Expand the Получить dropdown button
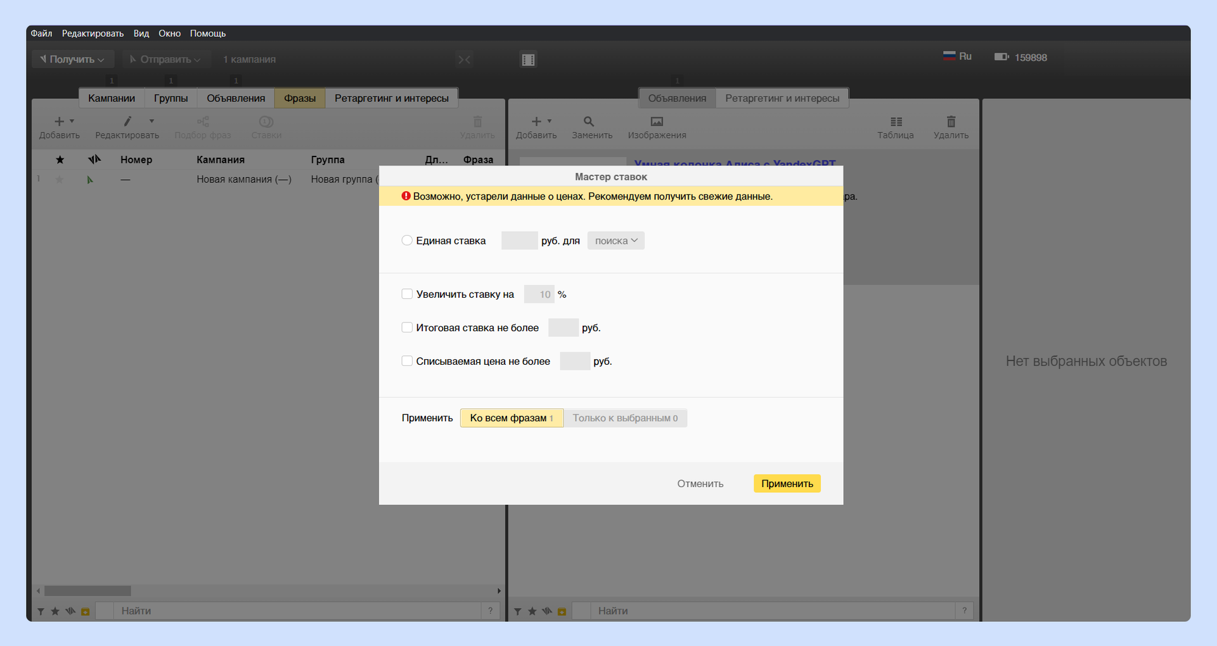The height and width of the screenshot is (646, 1217). [x=72, y=59]
